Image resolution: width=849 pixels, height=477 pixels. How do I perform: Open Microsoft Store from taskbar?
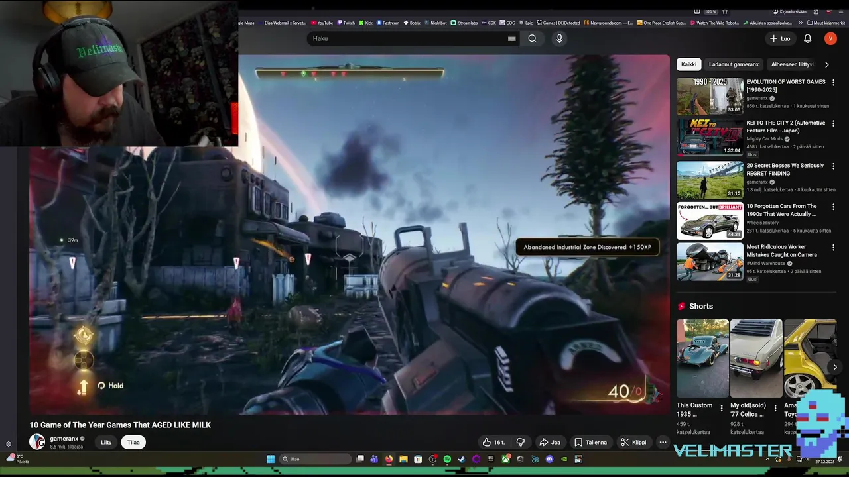(x=418, y=459)
